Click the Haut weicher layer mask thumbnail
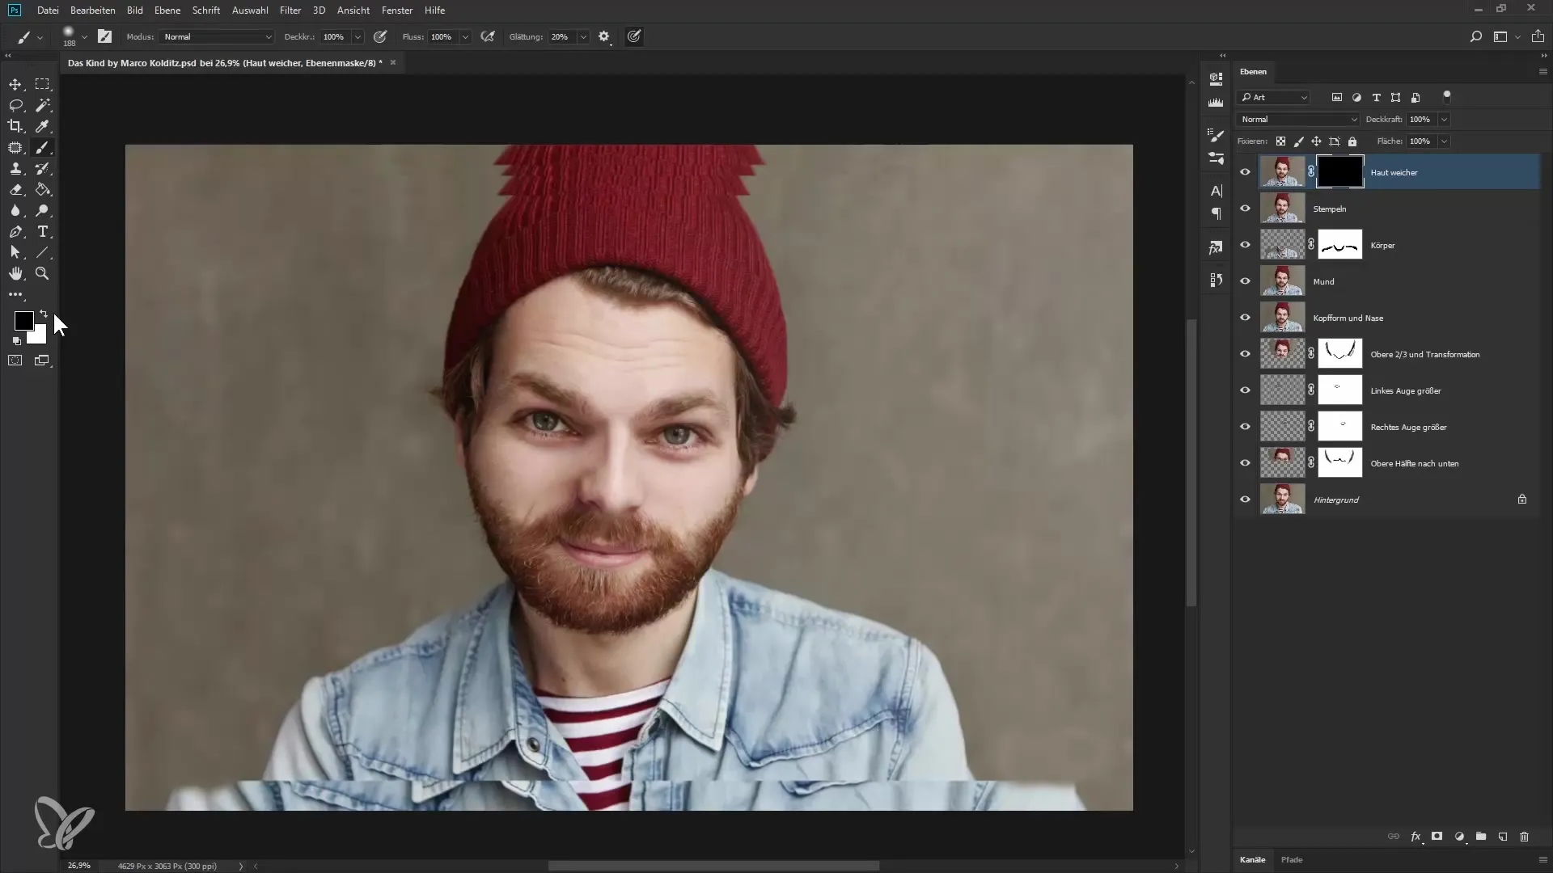Viewport: 1553px width, 873px height. tap(1339, 172)
